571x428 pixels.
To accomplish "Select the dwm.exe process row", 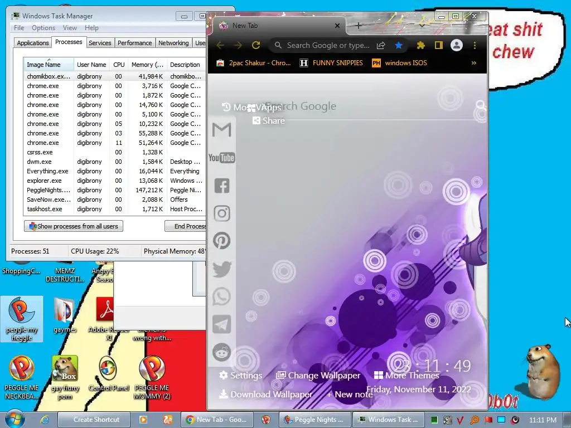I will [114, 162].
